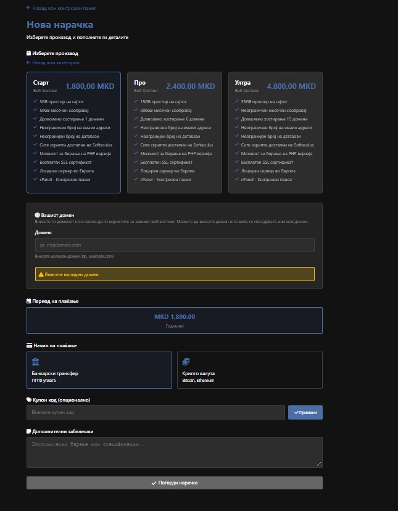This screenshot has height=511, width=398.
Task: Click 'Bitcoin, Ethereum' subtitle text
Action: (198, 381)
